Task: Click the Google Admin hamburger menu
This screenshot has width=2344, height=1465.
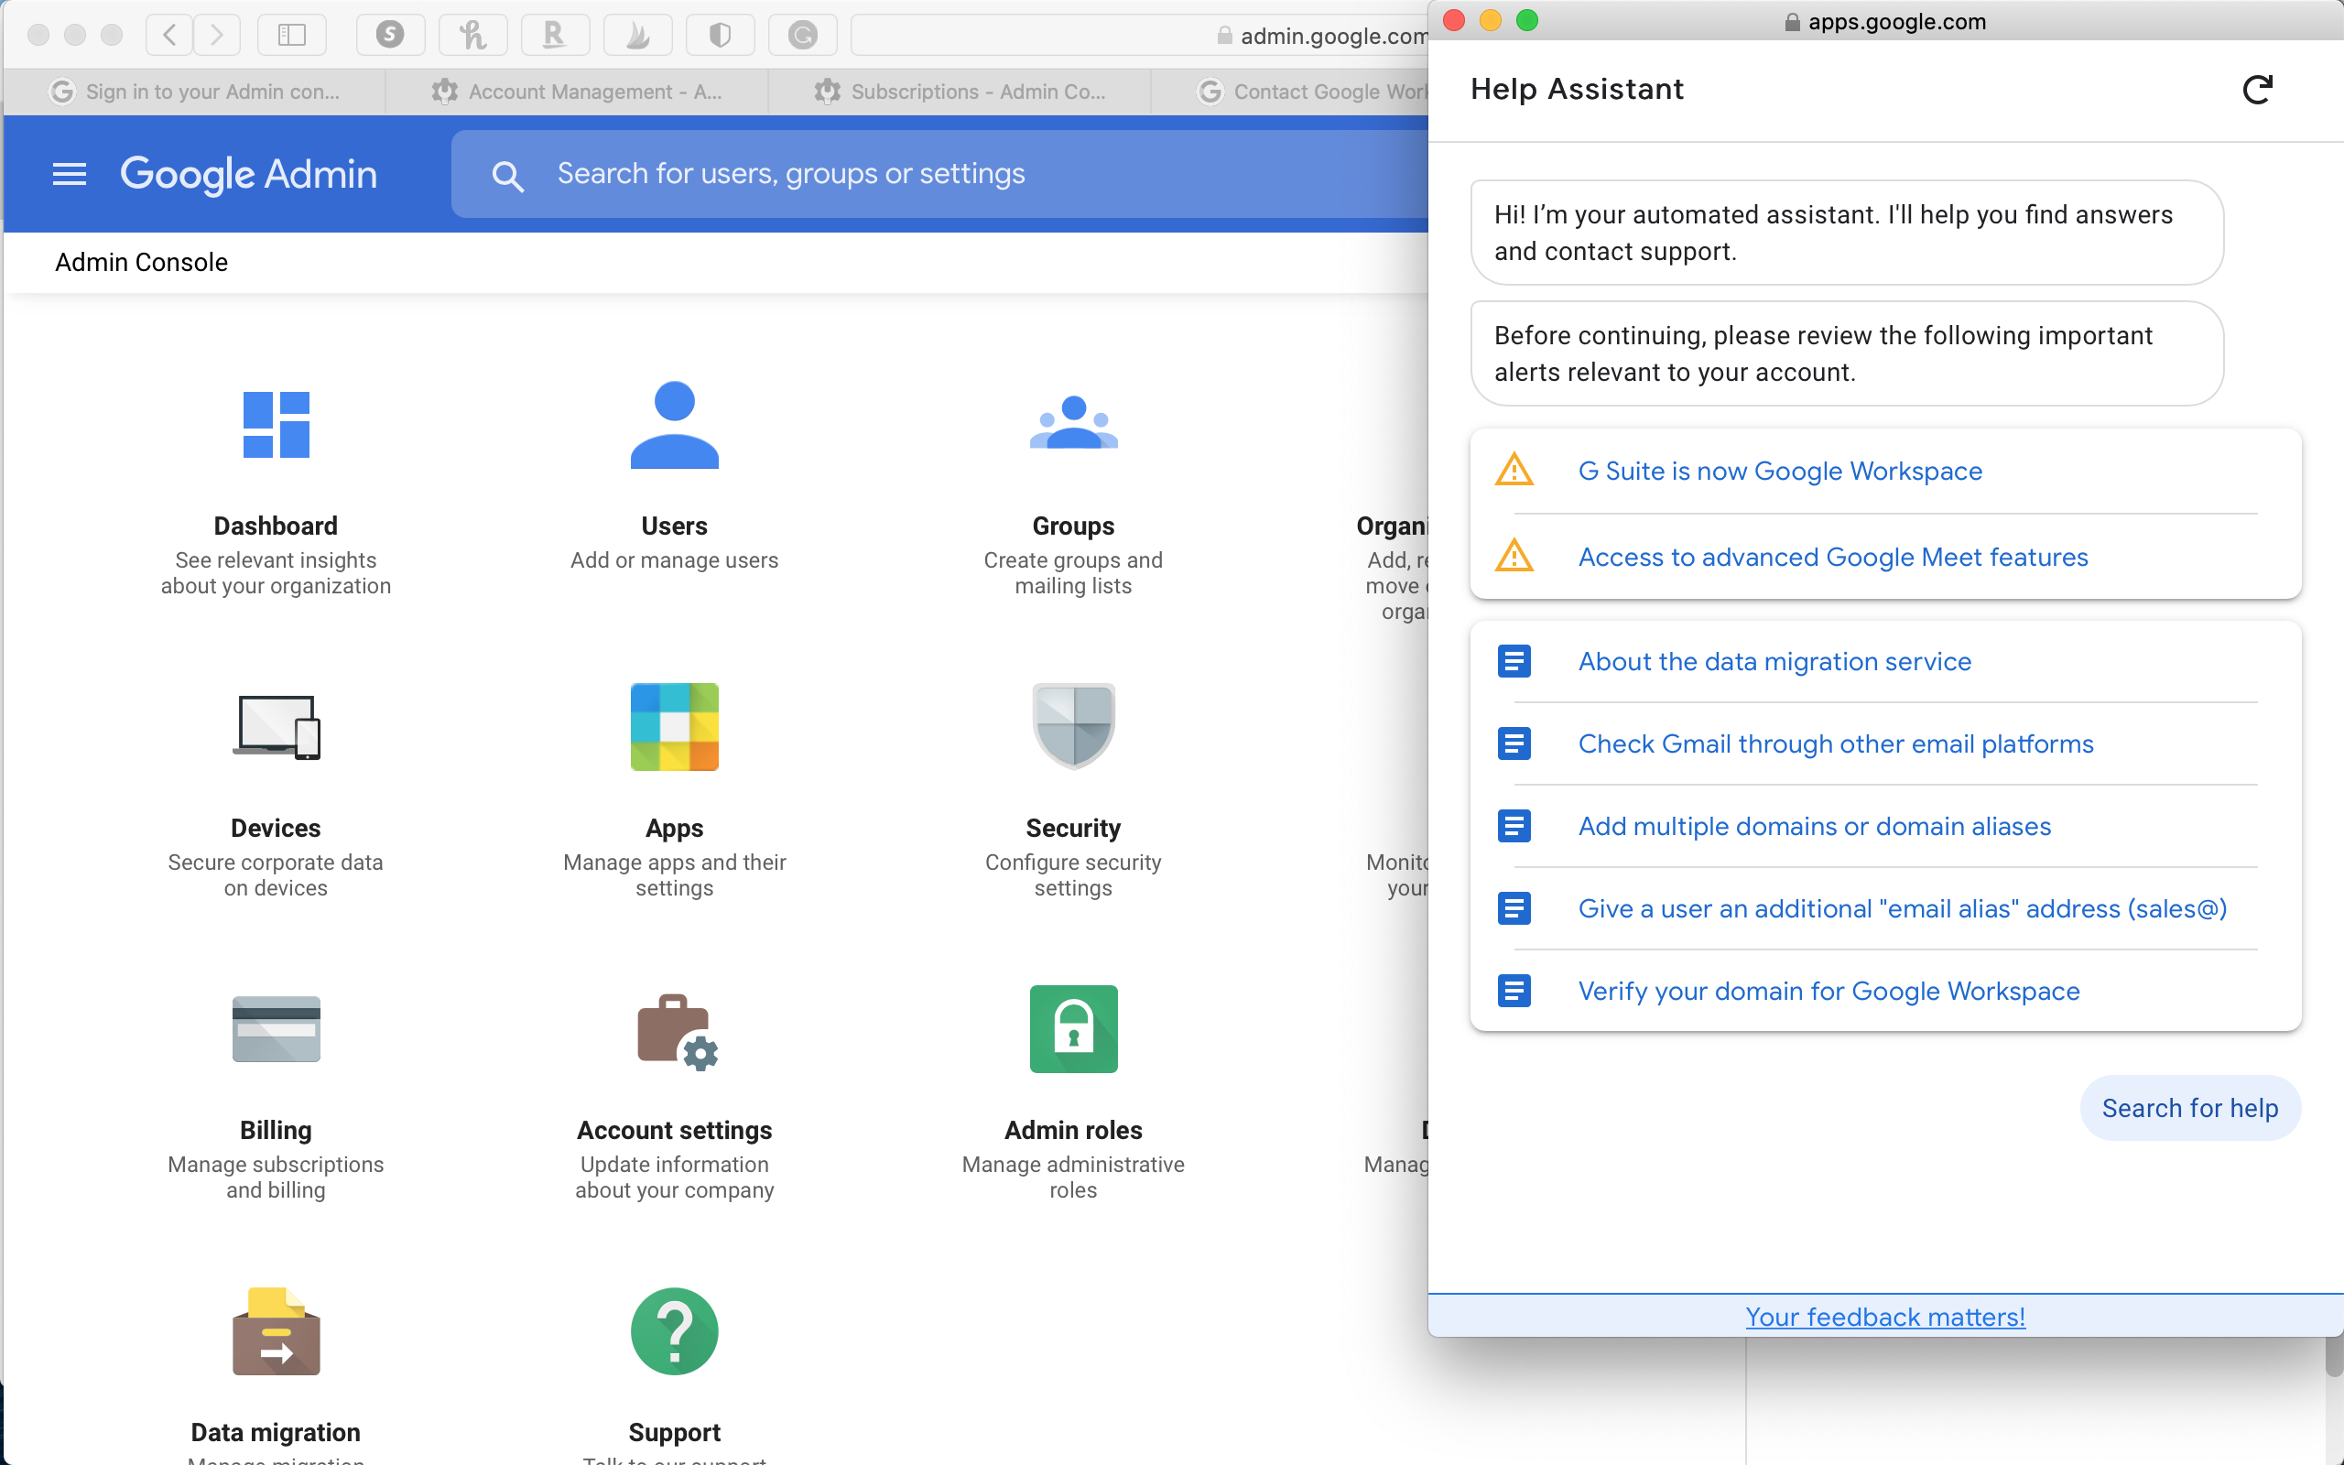Action: [70, 176]
